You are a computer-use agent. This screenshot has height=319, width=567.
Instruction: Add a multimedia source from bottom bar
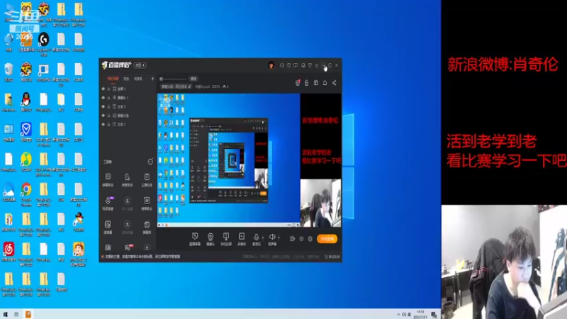(x=242, y=239)
